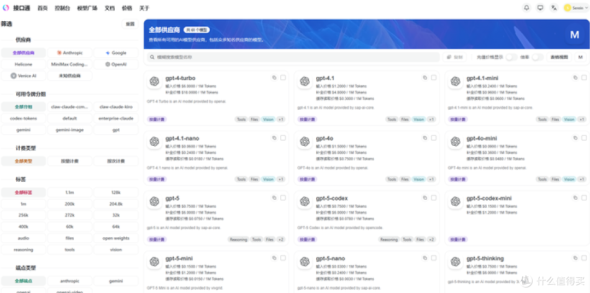Image resolution: width=590 pixels, height=293 pixels.
Task: Click the copy icon on gpt-5-mini card
Action: click(x=274, y=258)
